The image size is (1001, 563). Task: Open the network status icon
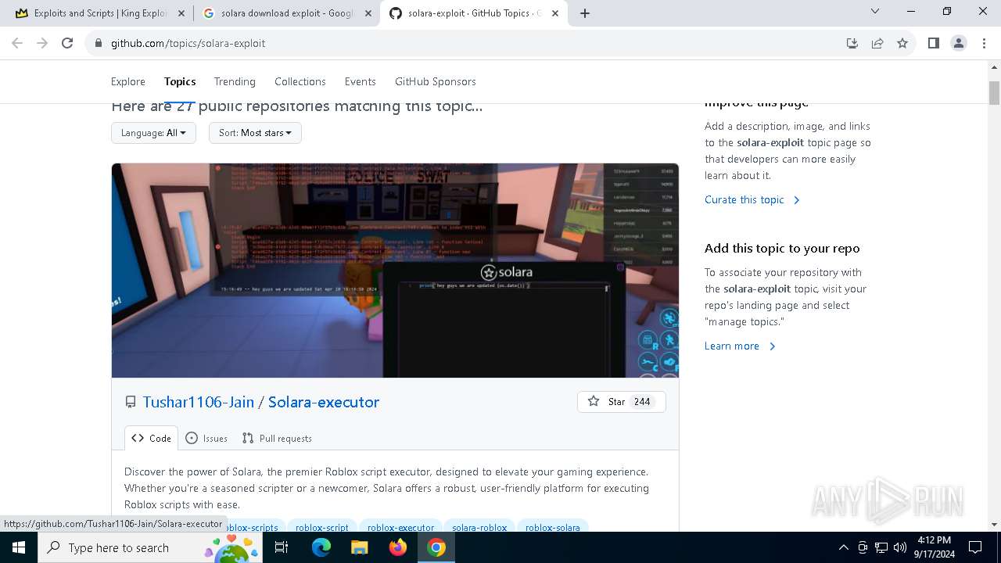[x=881, y=547]
